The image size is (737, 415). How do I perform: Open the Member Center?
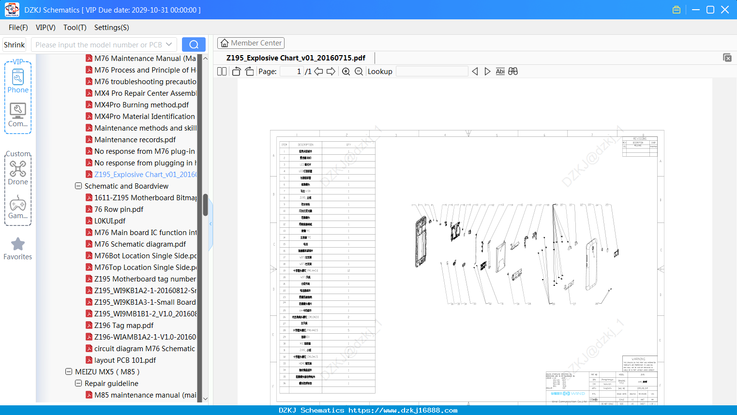point(251,43)
